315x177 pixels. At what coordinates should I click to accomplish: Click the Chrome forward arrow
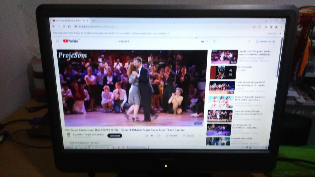(59, 26)
